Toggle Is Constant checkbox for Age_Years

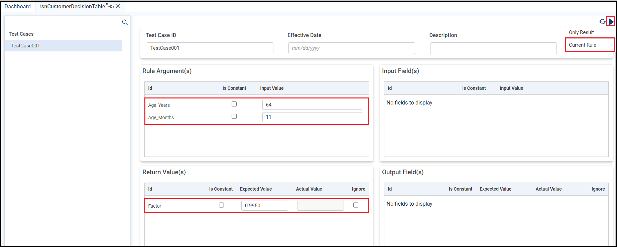pyautogui.click(x=234, y=104)
